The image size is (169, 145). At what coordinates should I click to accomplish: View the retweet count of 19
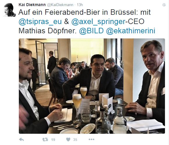53,140
